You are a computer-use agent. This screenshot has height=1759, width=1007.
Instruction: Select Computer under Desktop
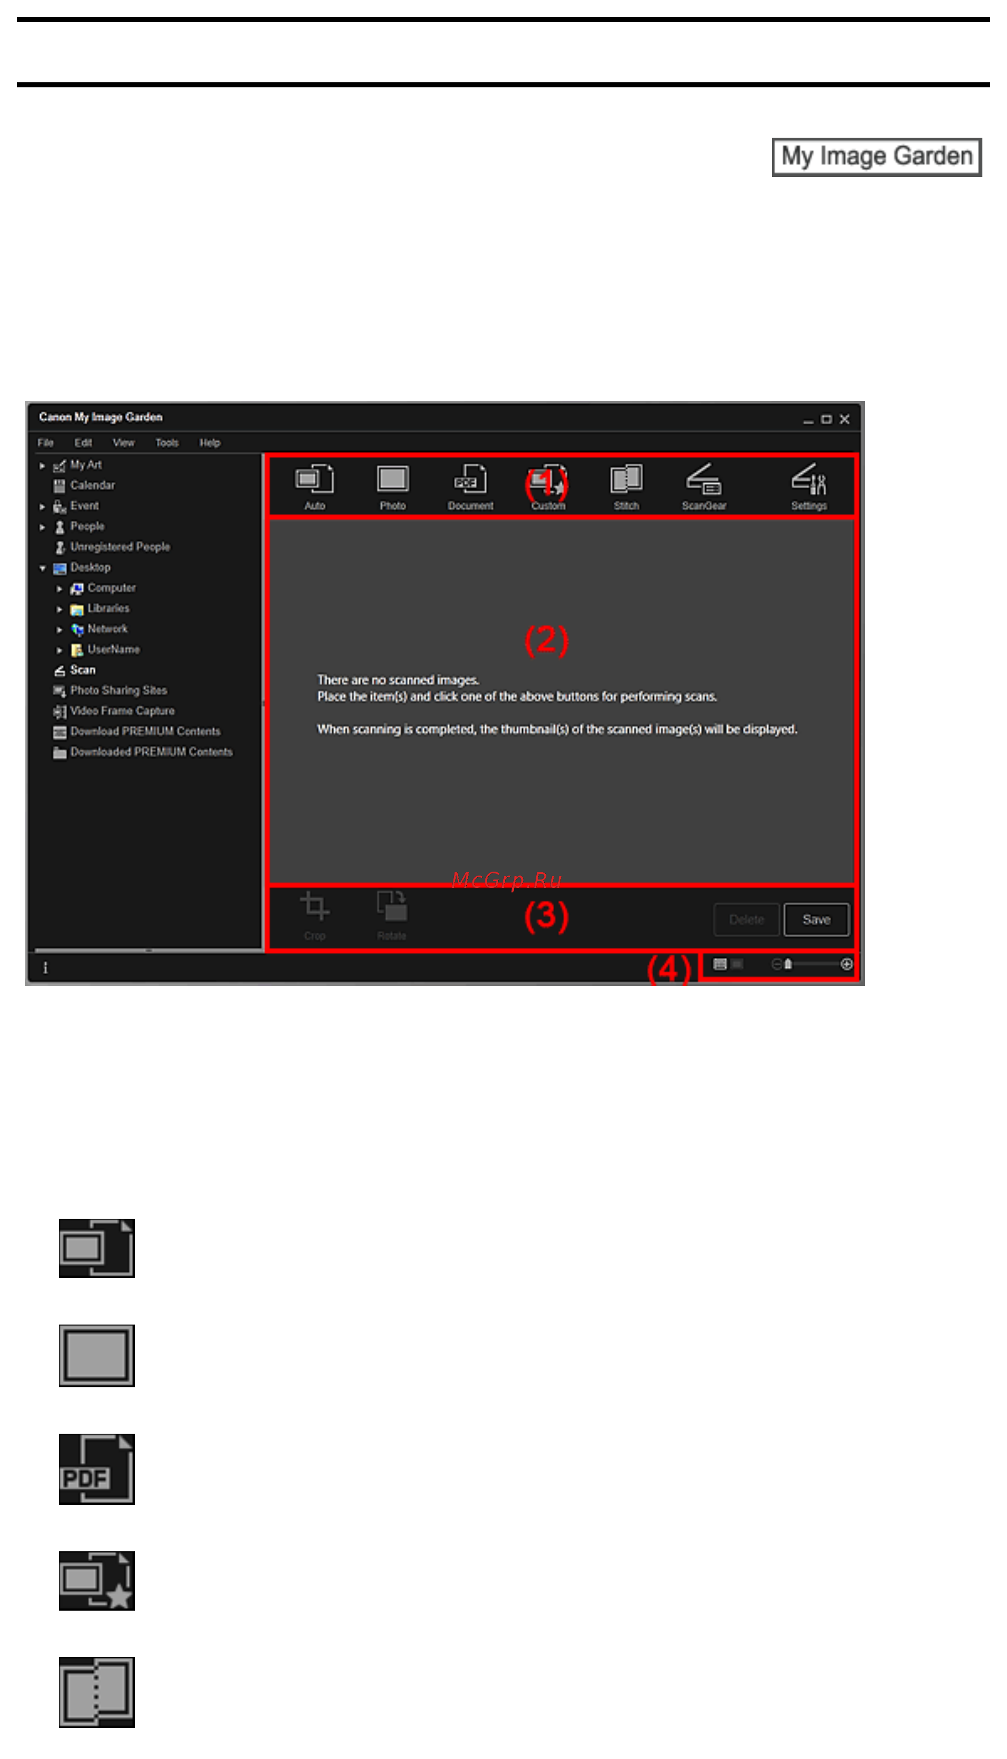(103, 588)
